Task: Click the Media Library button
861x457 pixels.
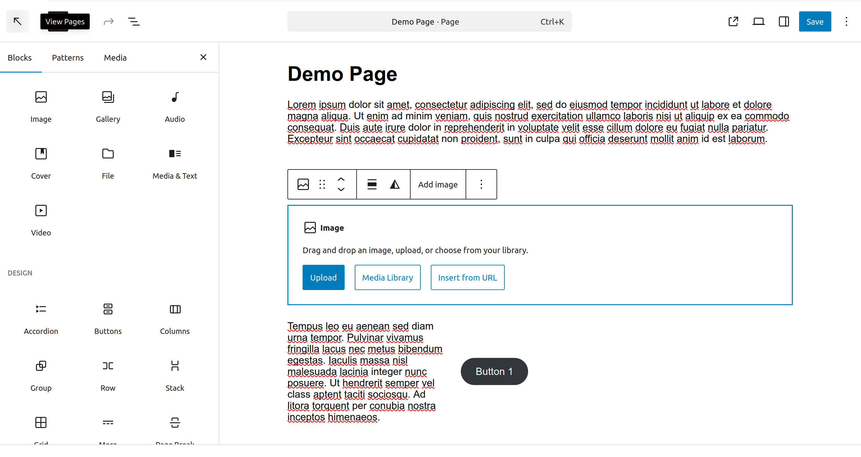Action: (x=387, y=278)
